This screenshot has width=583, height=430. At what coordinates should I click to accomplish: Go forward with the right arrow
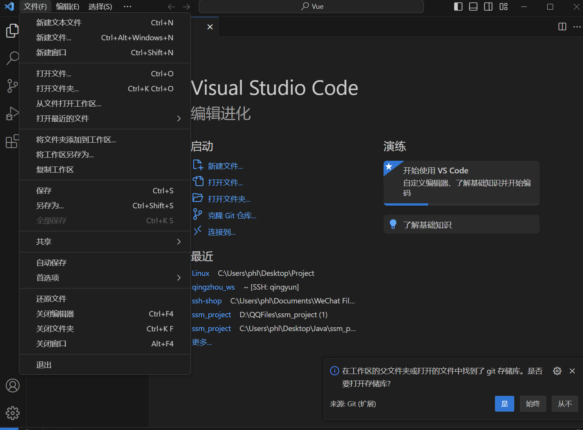pyautogui.click(x=186, y=7)
